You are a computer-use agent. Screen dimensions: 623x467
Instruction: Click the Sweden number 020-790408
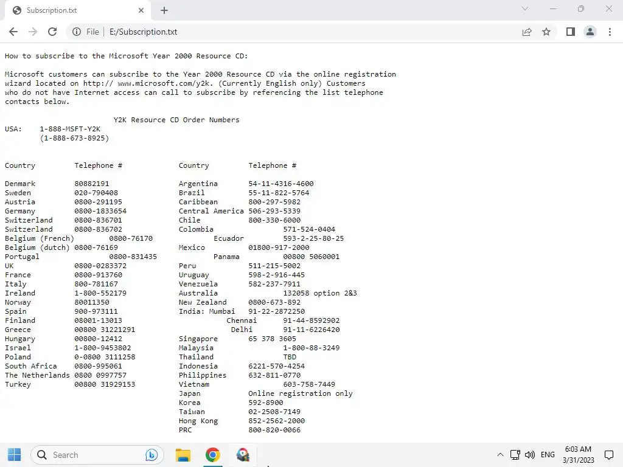click(x=96, y=193)
